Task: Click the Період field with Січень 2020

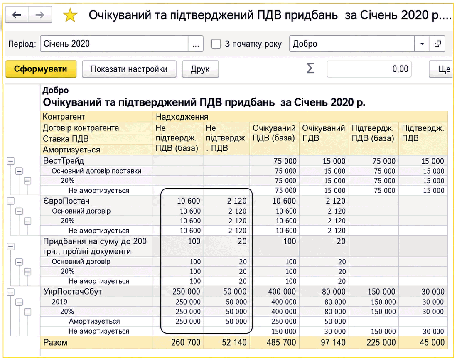Action: point(114,44)
